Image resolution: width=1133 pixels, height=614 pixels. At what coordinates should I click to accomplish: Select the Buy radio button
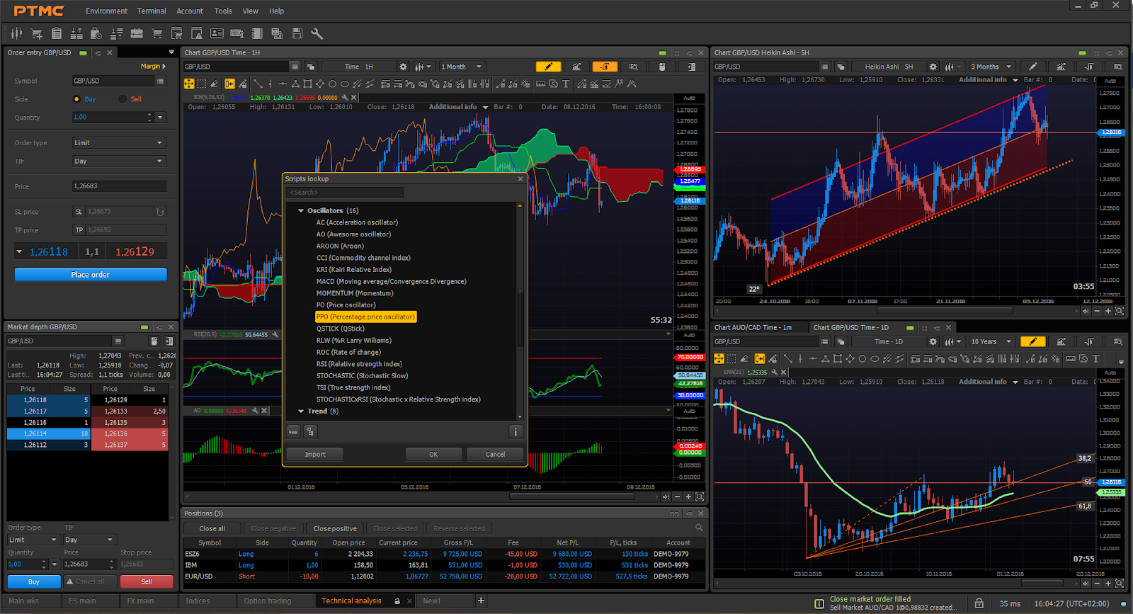tap(76, 99)
